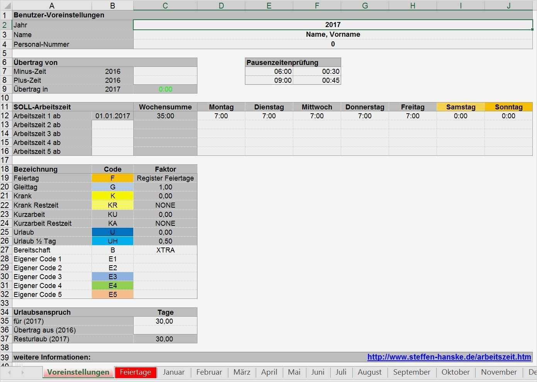This screenshot has height=382, width=537.
Task: Click the Jahr cell showing 2017
Action: coord(333,24)
